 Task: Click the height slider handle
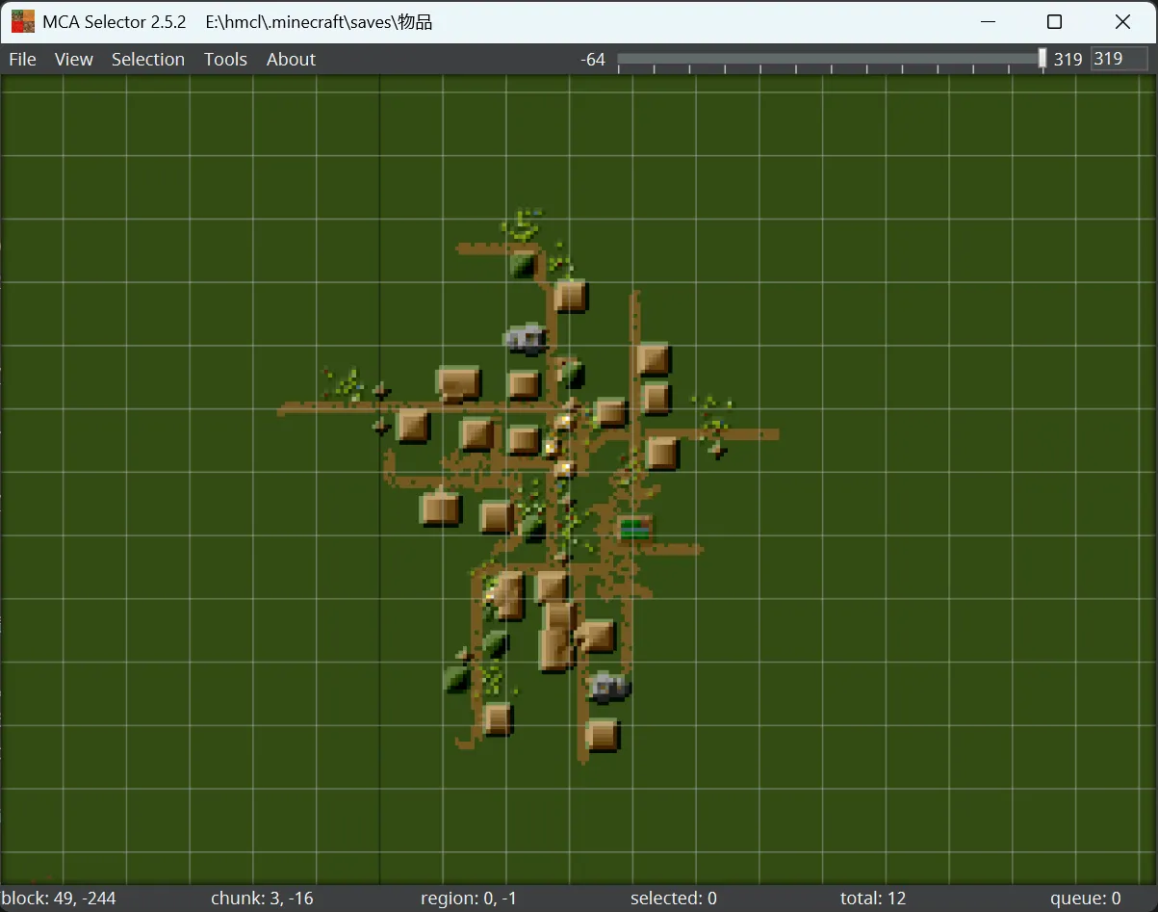coord(1042,59)
